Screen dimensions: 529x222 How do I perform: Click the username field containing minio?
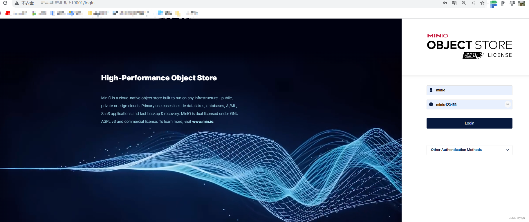pos(470,90)
